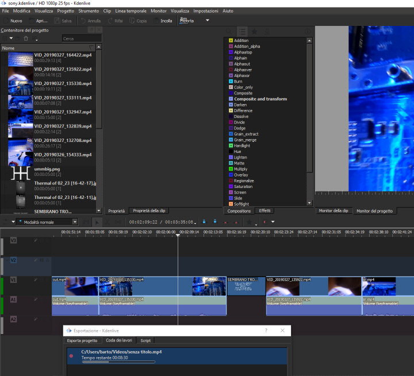The height and width of the screenshot is (376, 414).
Task: Select Composite and transform composition
Action: click(x=260, y=99)
